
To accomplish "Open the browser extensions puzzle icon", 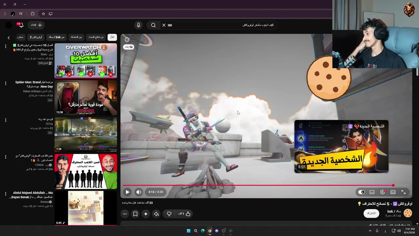I will pos(32,14).
